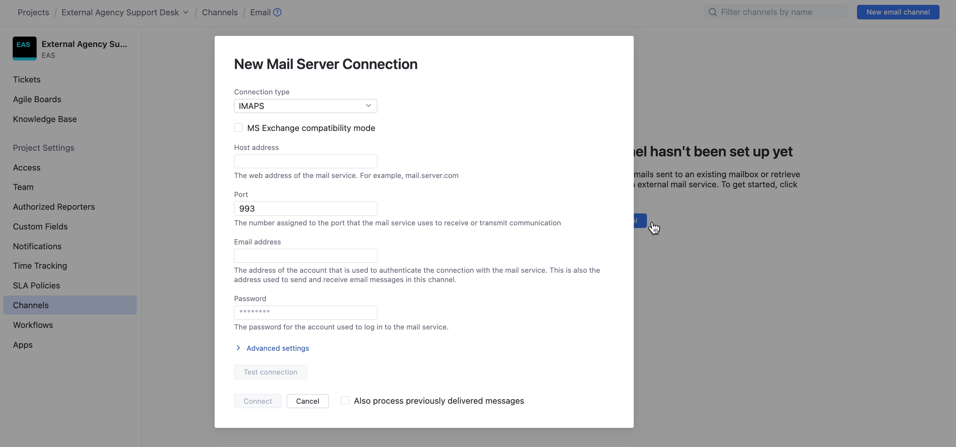Open the Connection type dropdown showing IMAPS
This screenshot has height=447, width=956.
tap(305, 106)
